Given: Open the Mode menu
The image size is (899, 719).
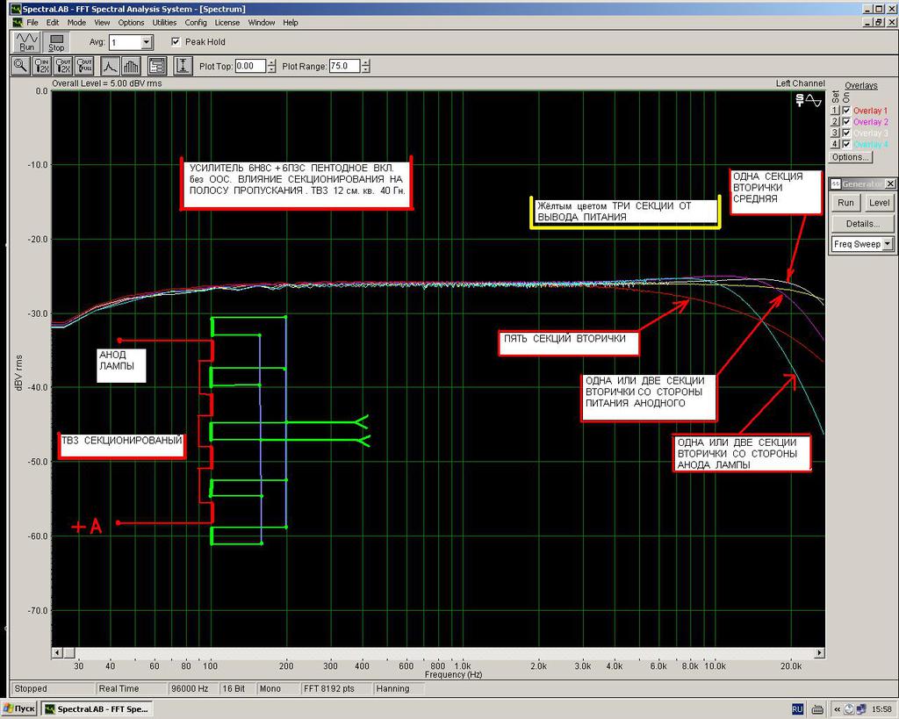Looking at the screenshot, I should tap(76, 22).
